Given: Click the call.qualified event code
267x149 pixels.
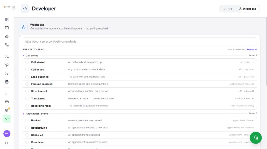Looking at the screenshot, I should pos(246,77).
